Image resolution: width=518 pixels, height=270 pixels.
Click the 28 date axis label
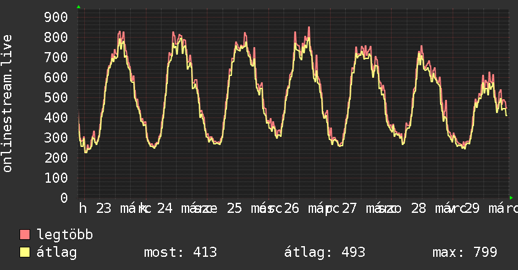[x=419, y=208]
